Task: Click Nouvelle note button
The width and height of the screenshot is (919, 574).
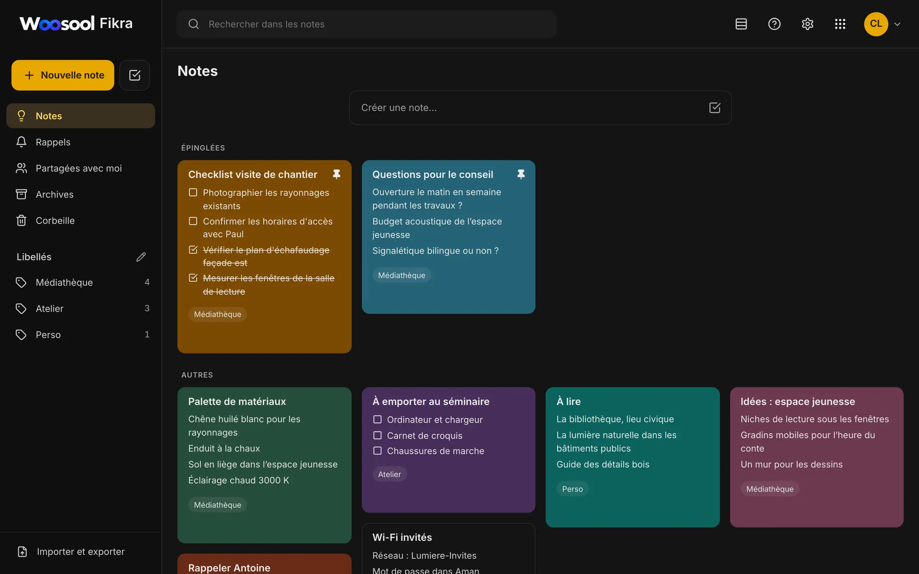Action: coord(63,75)
